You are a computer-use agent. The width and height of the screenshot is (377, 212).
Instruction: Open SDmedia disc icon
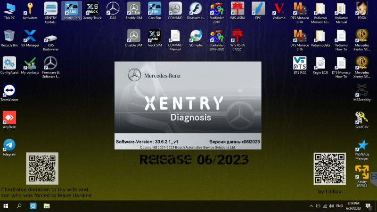(x=196, y=39)
